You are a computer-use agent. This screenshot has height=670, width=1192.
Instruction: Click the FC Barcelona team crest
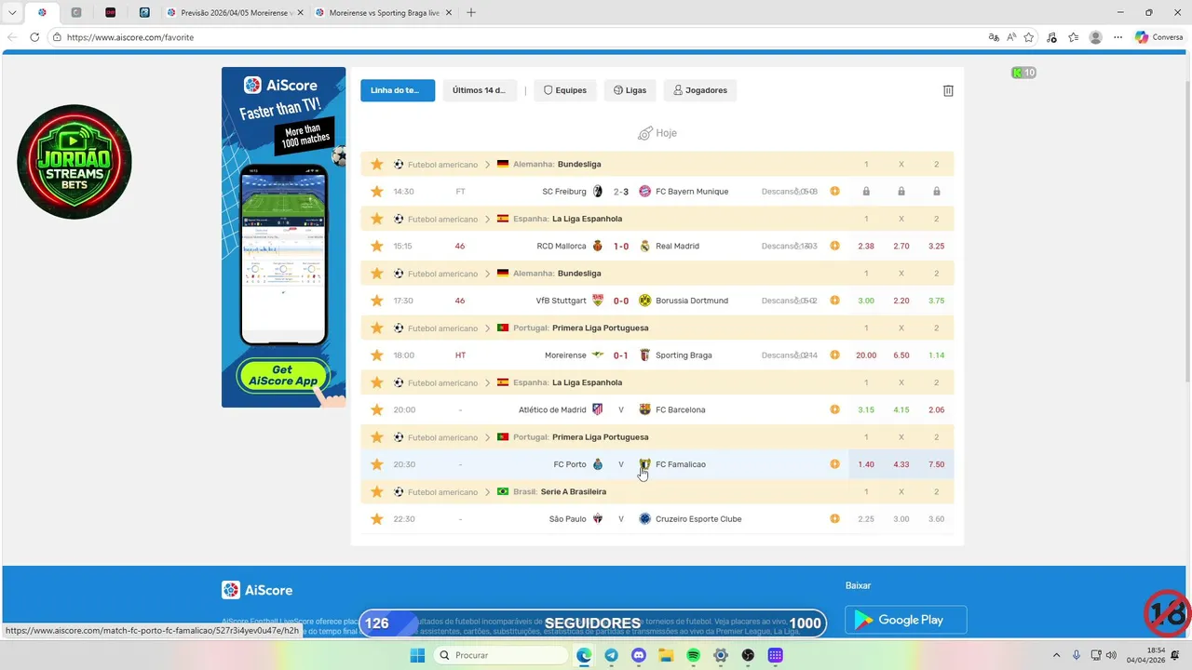644,409
